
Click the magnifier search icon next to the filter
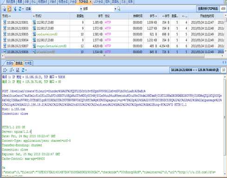pos(119,9)
